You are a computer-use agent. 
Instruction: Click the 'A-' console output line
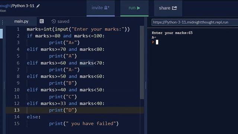[154, 37]
